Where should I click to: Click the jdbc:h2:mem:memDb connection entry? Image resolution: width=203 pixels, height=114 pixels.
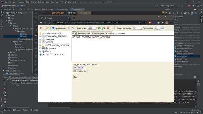pos(52,33)
